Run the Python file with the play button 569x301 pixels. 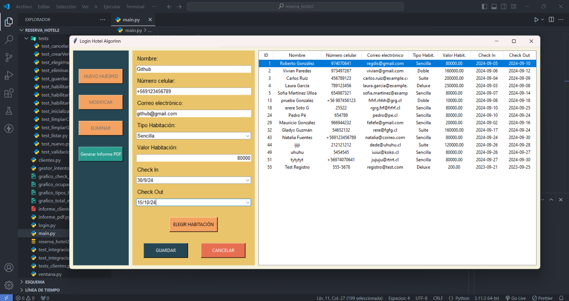tap(536, 20)
